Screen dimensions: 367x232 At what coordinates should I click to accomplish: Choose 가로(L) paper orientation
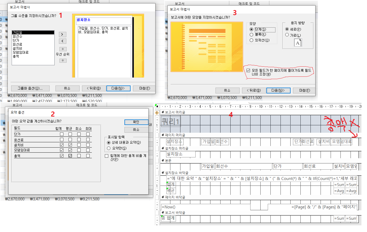click(x=287, y=35)
